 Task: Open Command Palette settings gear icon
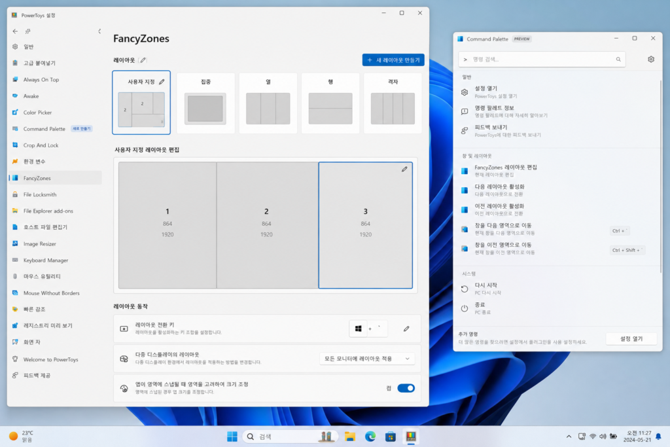pos(651,60)
